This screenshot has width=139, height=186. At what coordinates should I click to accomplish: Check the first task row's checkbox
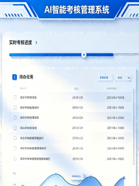coord(15,97)
